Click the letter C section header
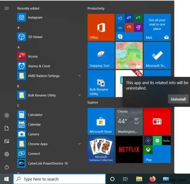Image resolution: width=190 pixels, height=184 pixels. tap(18, 106)
